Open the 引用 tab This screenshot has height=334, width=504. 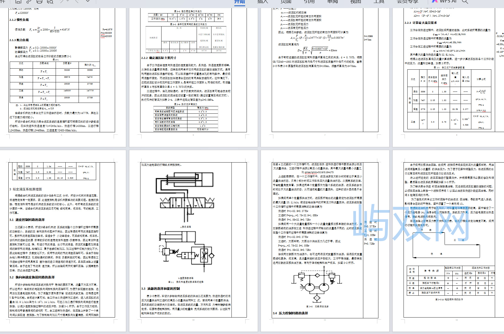click(x=309, y=2)
